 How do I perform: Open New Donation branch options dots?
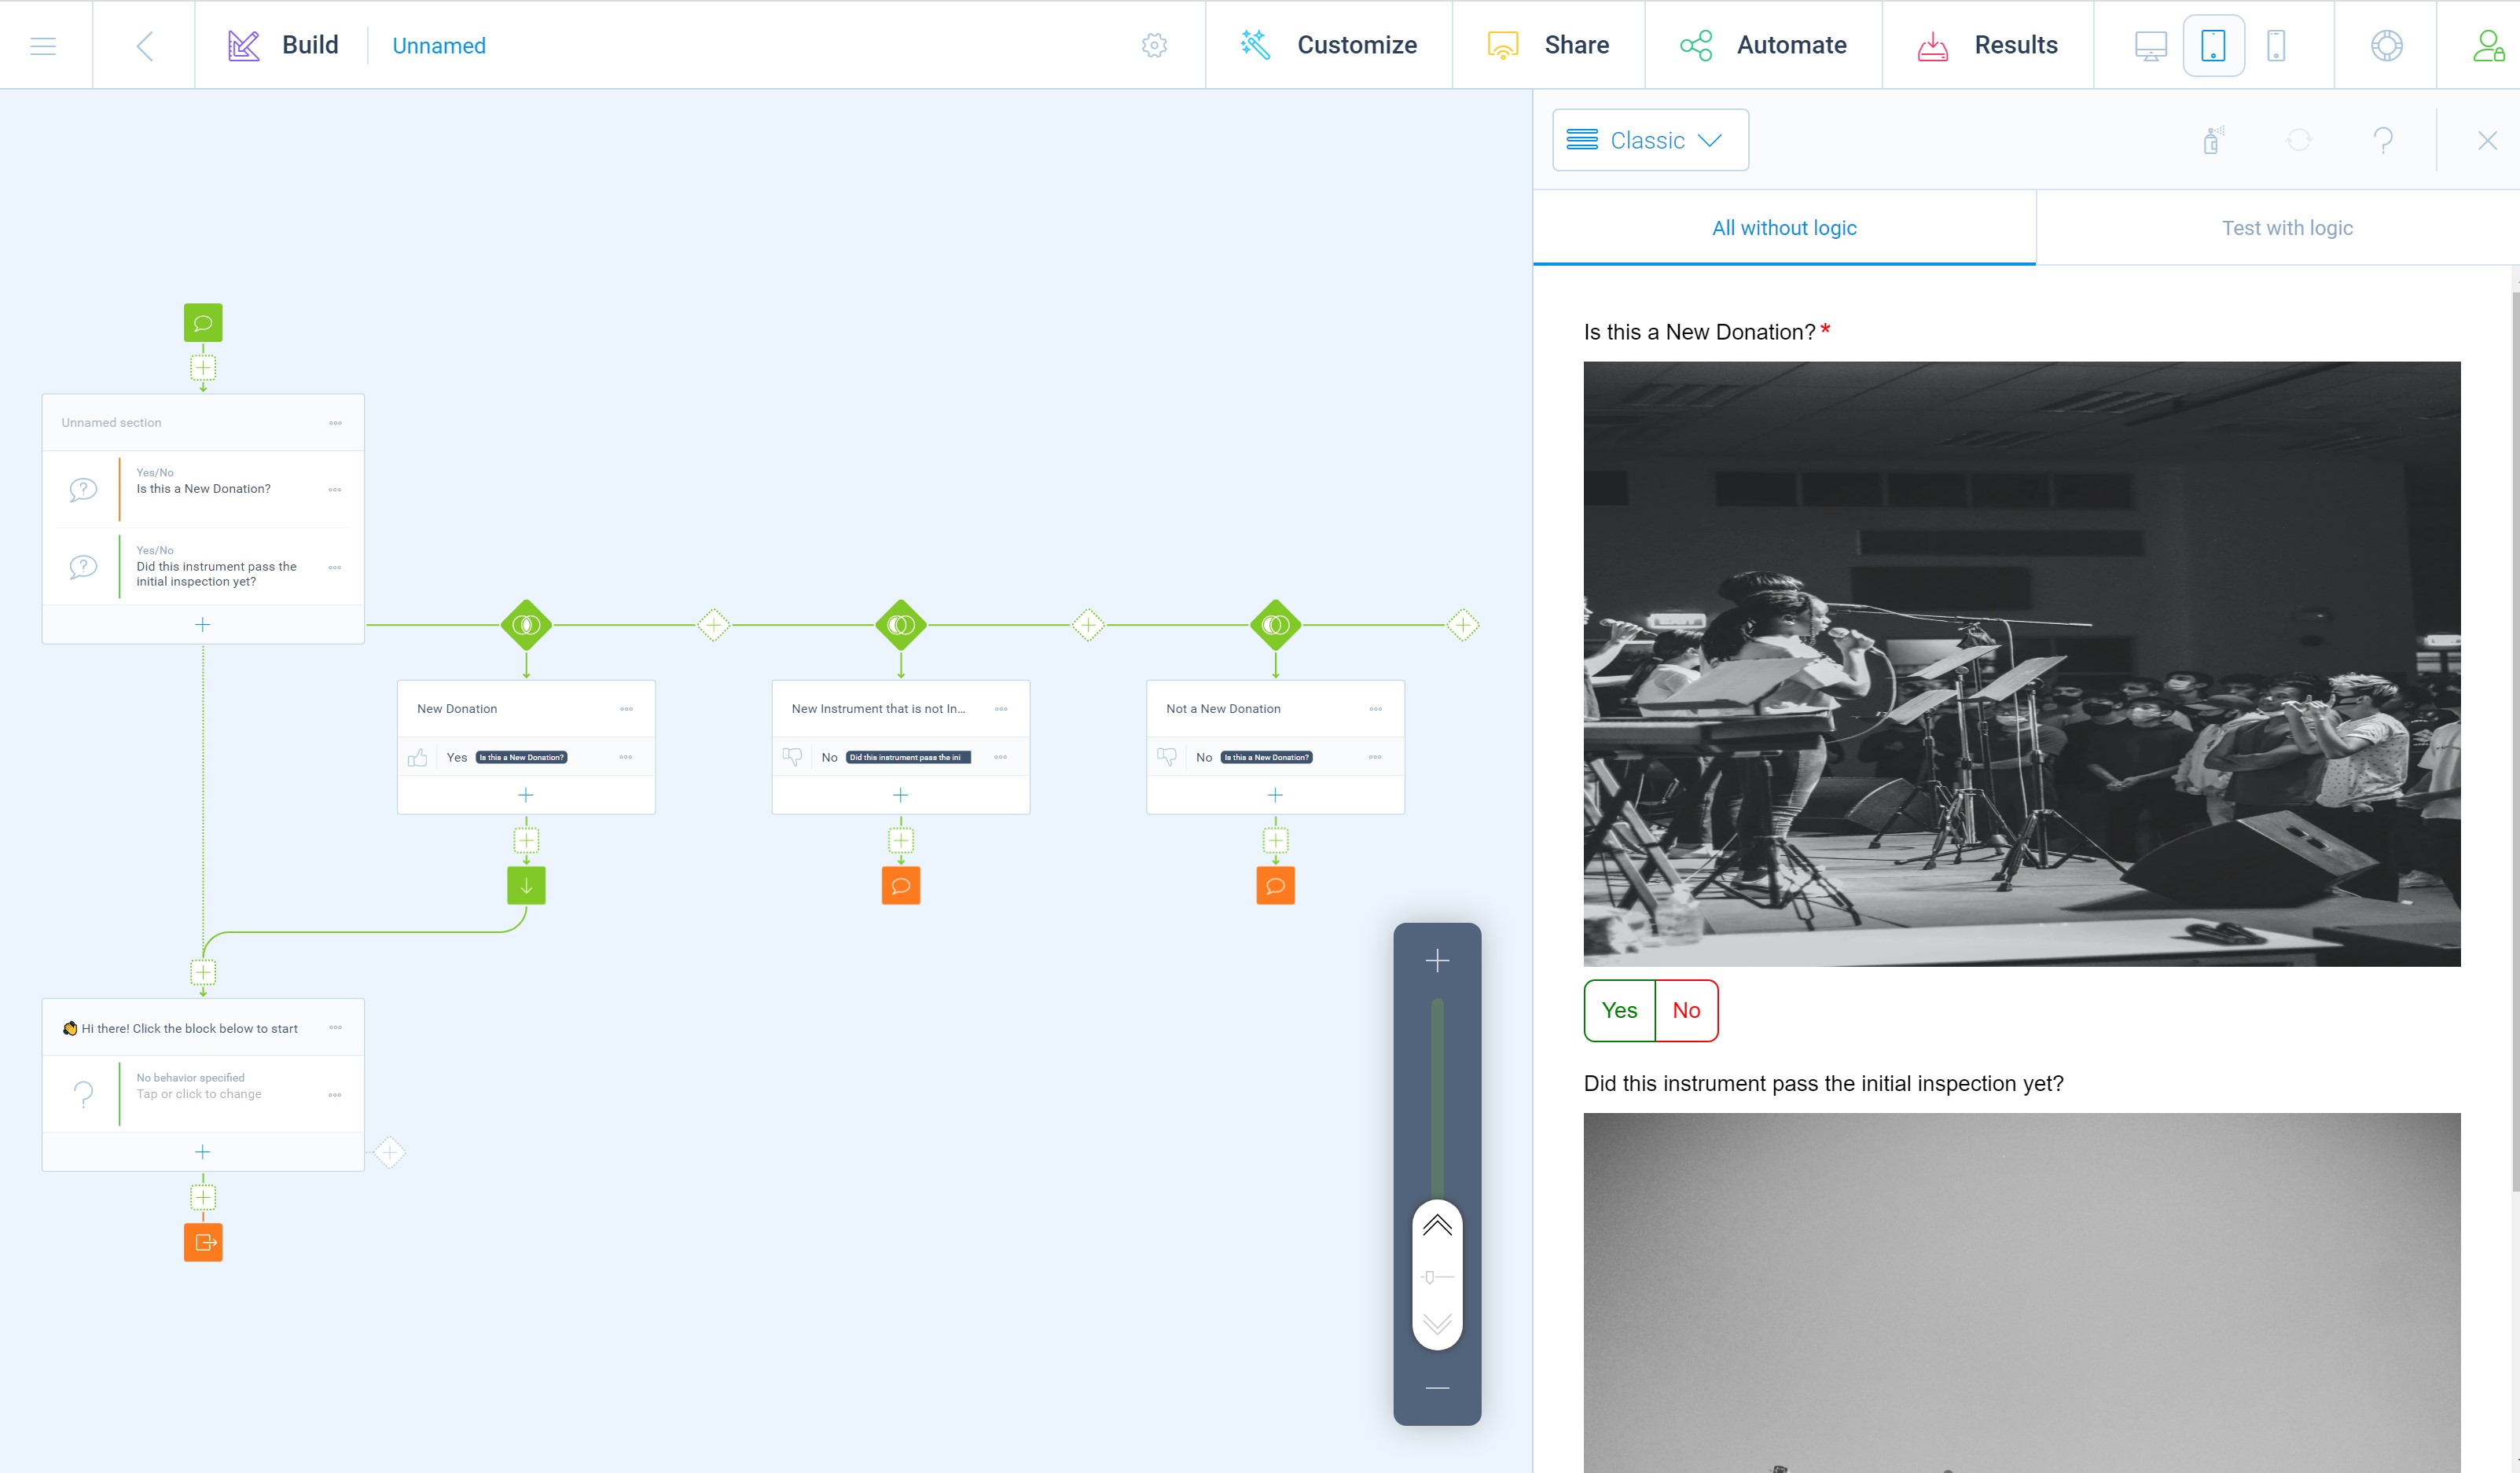pos(626,709)
